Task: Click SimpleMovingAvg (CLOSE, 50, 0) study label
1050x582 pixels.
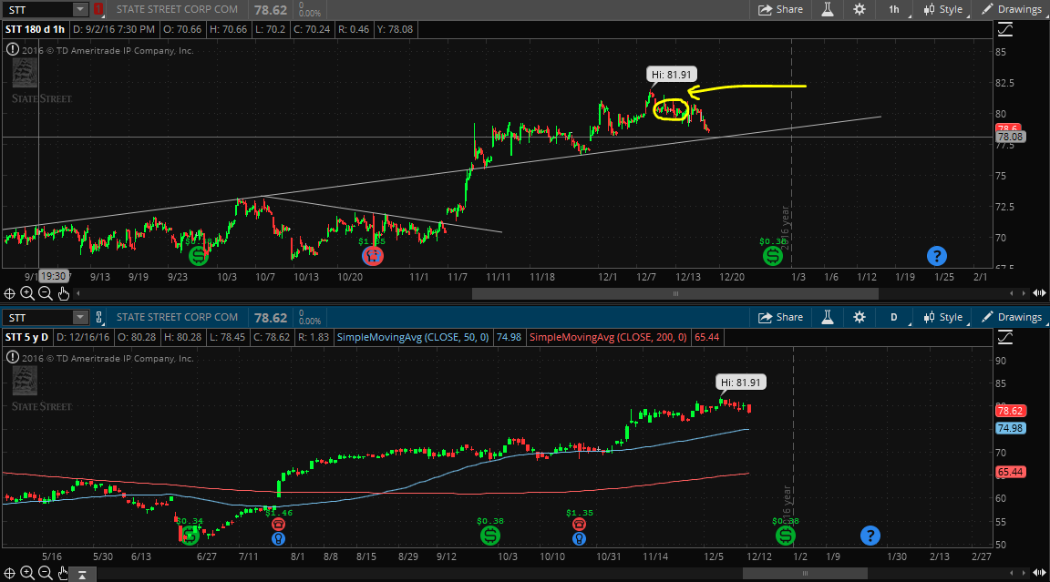Action: click(x=413, y=337)
